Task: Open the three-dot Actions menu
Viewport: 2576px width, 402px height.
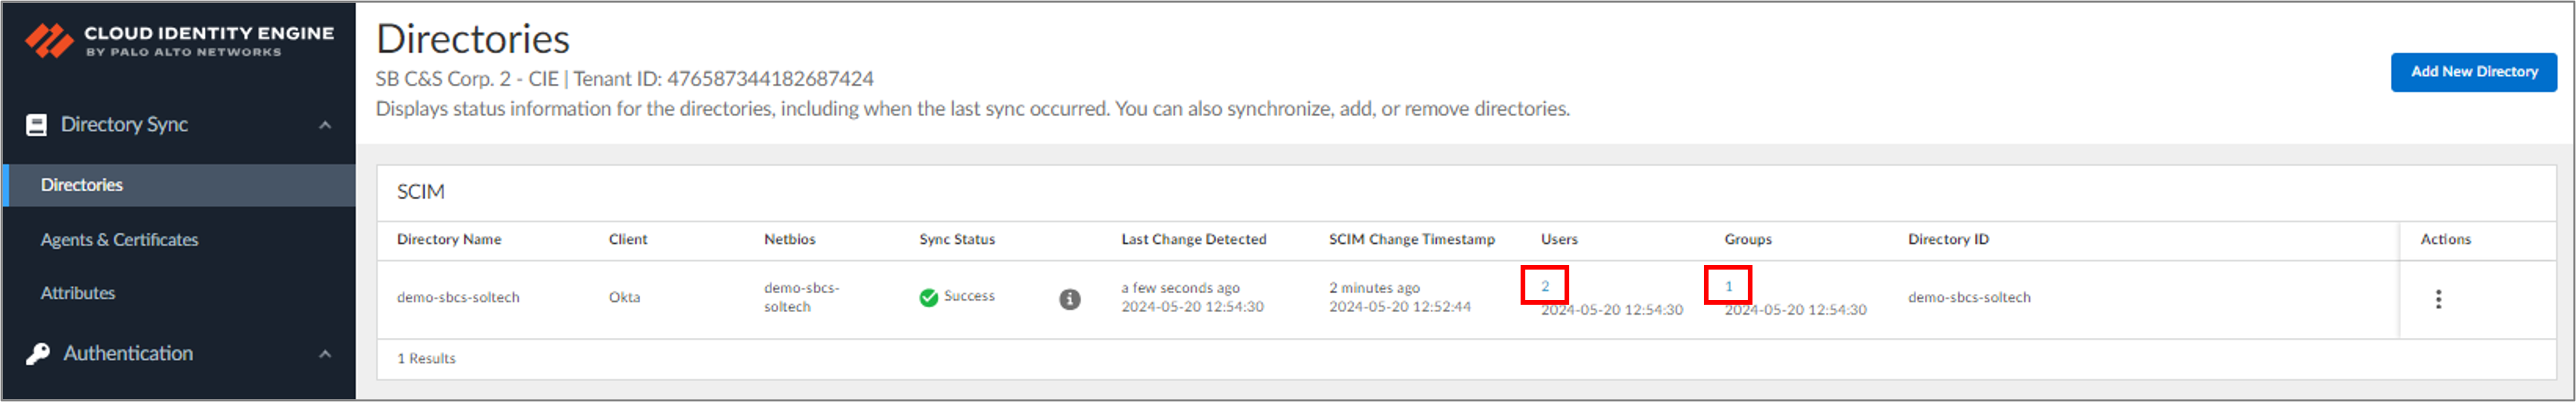Action: [x=2438, y=299]
